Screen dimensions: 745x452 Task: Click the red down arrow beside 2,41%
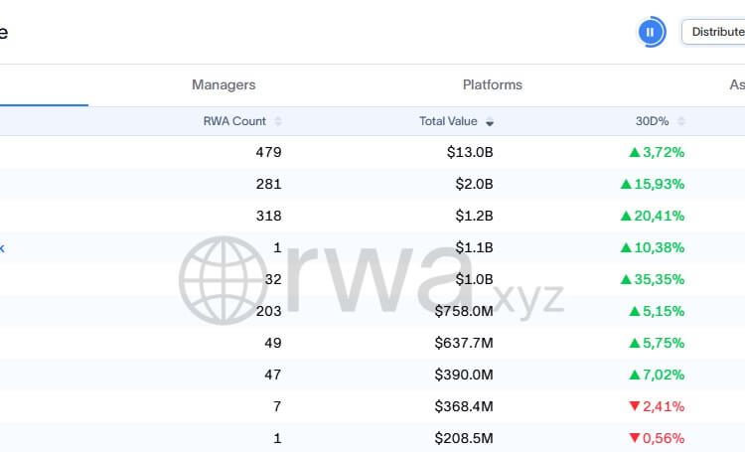point(634,406)
